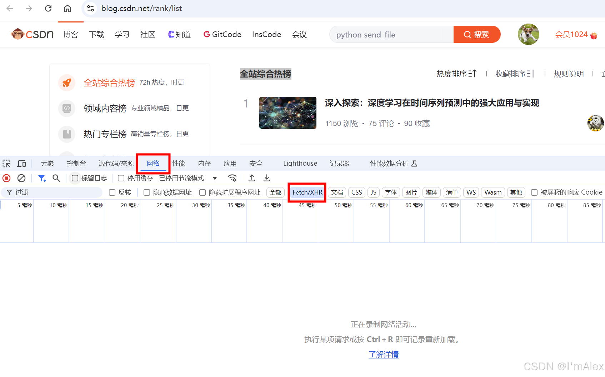
Task: Click the browser address bar URL
Action: (x=141, y=8)
